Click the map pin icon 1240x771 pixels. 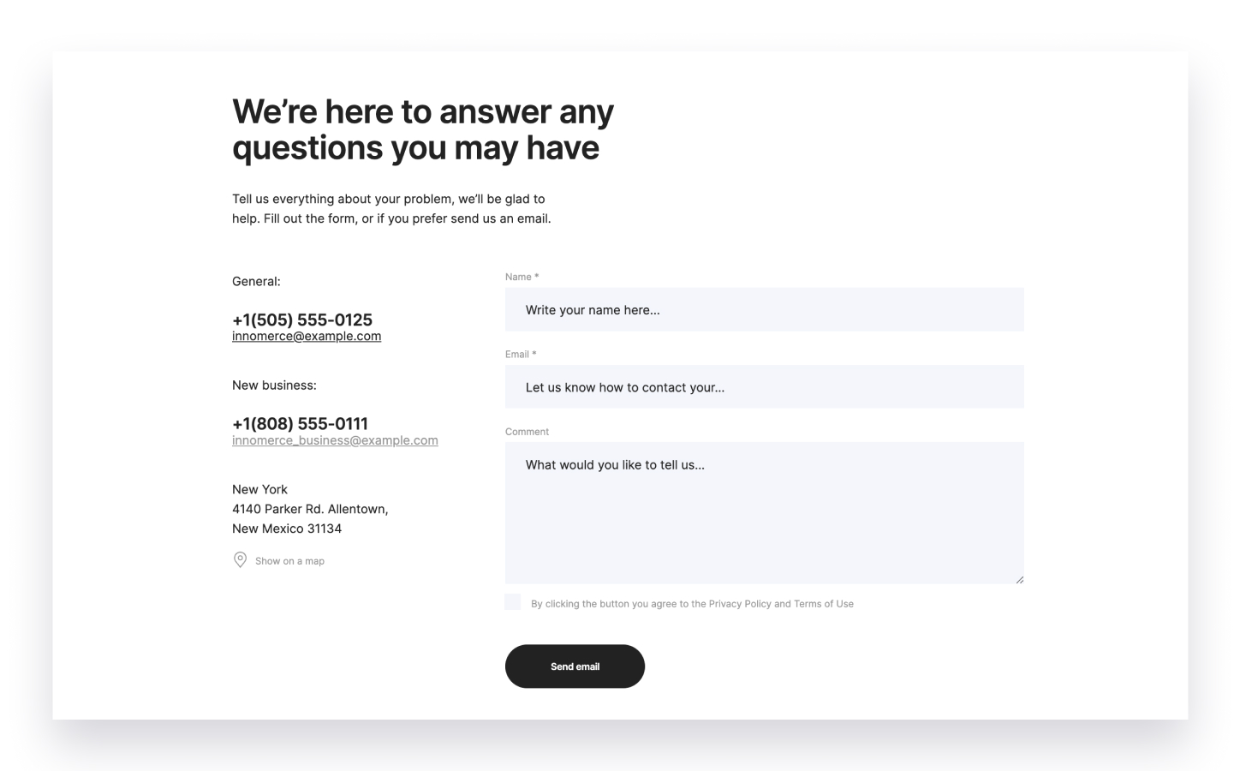click(x=240, y=559)
